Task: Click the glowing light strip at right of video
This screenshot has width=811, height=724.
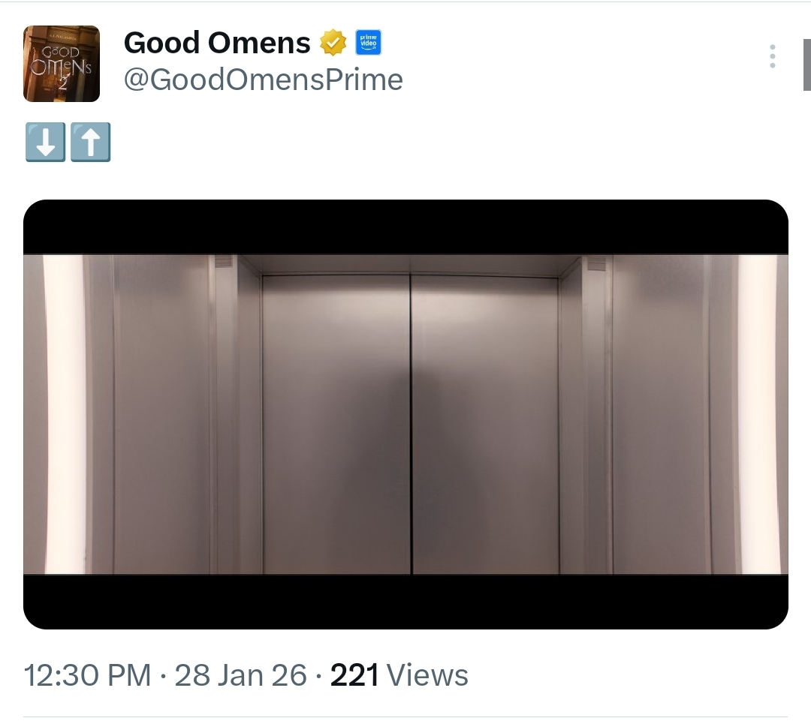Action: point(758,414)
